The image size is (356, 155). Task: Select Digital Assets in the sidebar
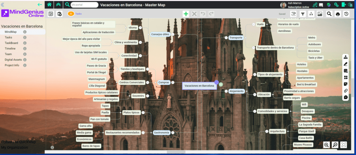tap(13, 59)
